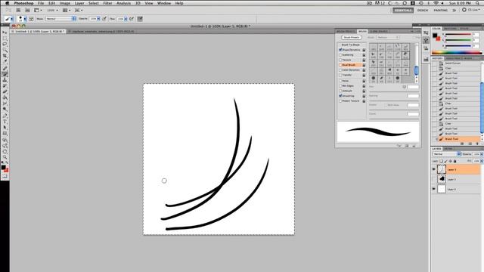Image resolution: width=484 pixels, height=272 pixels.
Task: Enable the Scattering checkbox
Action: click(340, 55)
